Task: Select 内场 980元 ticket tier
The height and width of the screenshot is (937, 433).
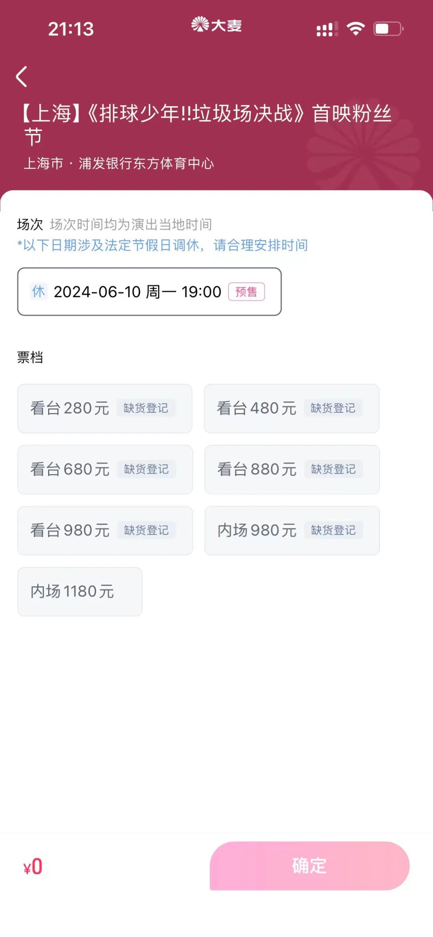Action: pyautogui.click(x=257, y=530)
